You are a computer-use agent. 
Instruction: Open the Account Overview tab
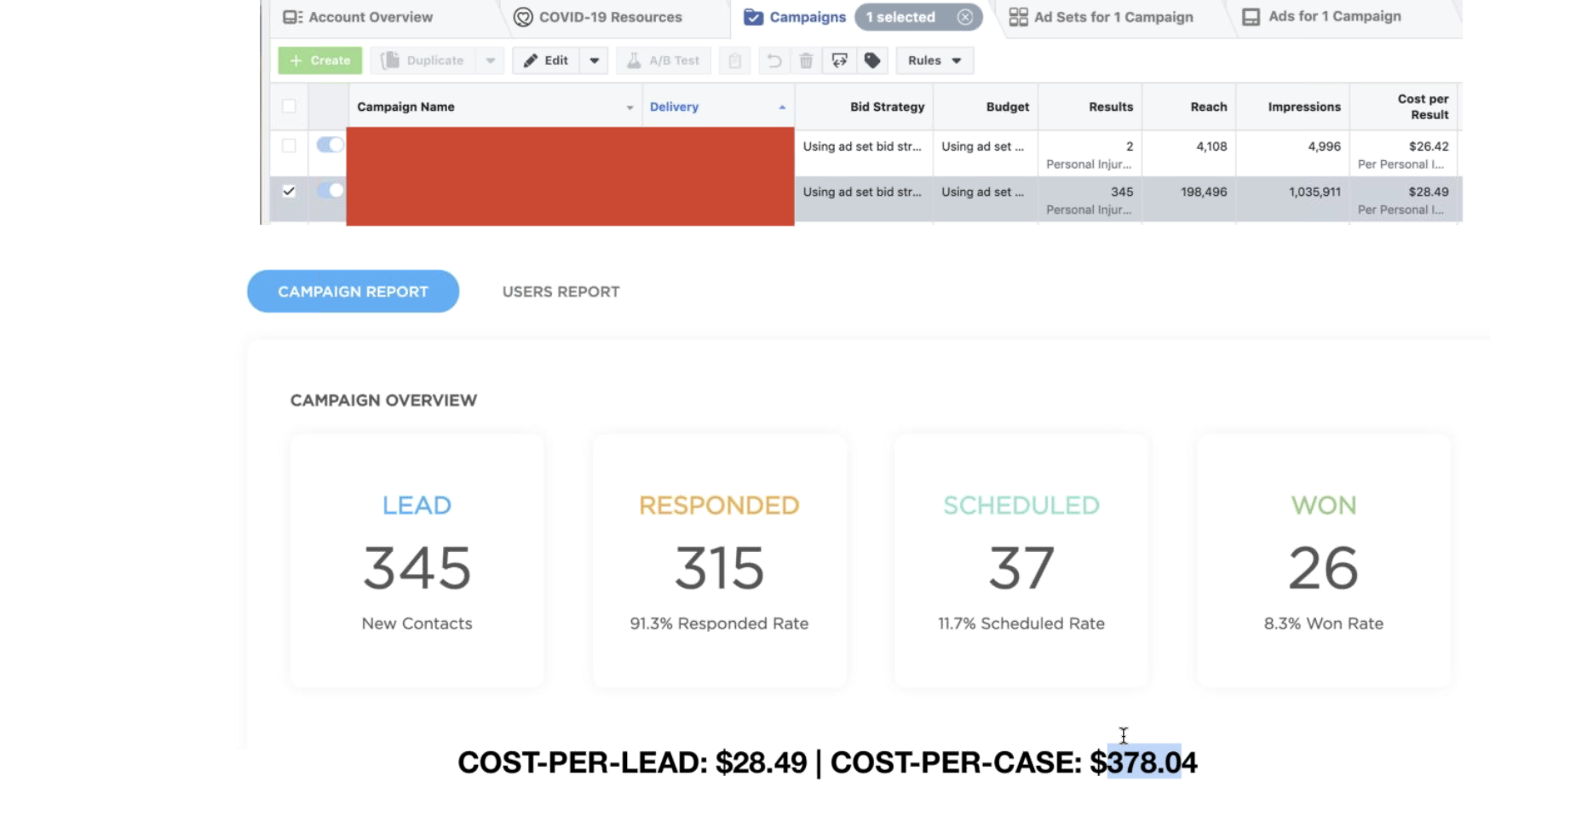(358, 17)
